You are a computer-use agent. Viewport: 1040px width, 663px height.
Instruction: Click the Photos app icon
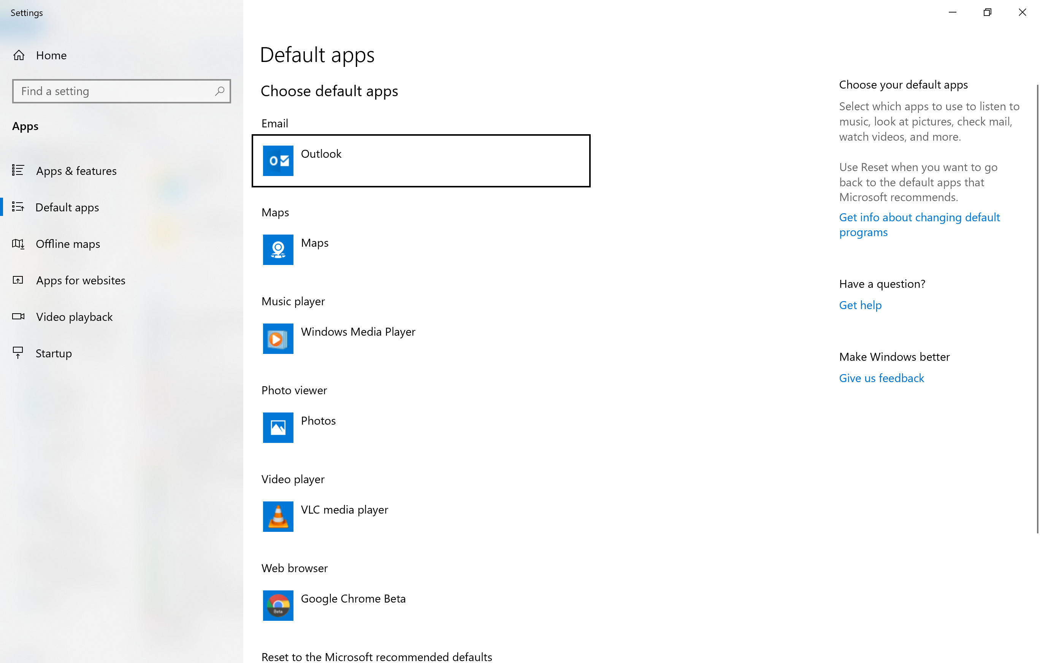tap(278, 428)
